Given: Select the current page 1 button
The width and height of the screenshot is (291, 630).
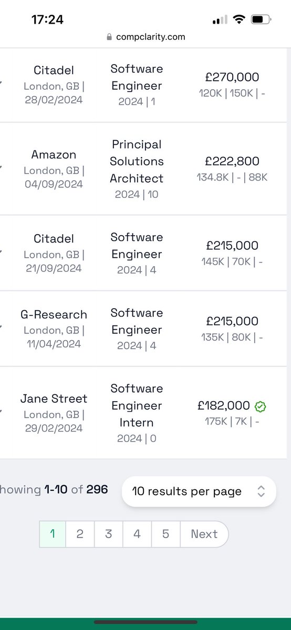Looking at the screenshot, I should (x=53, y=534).
